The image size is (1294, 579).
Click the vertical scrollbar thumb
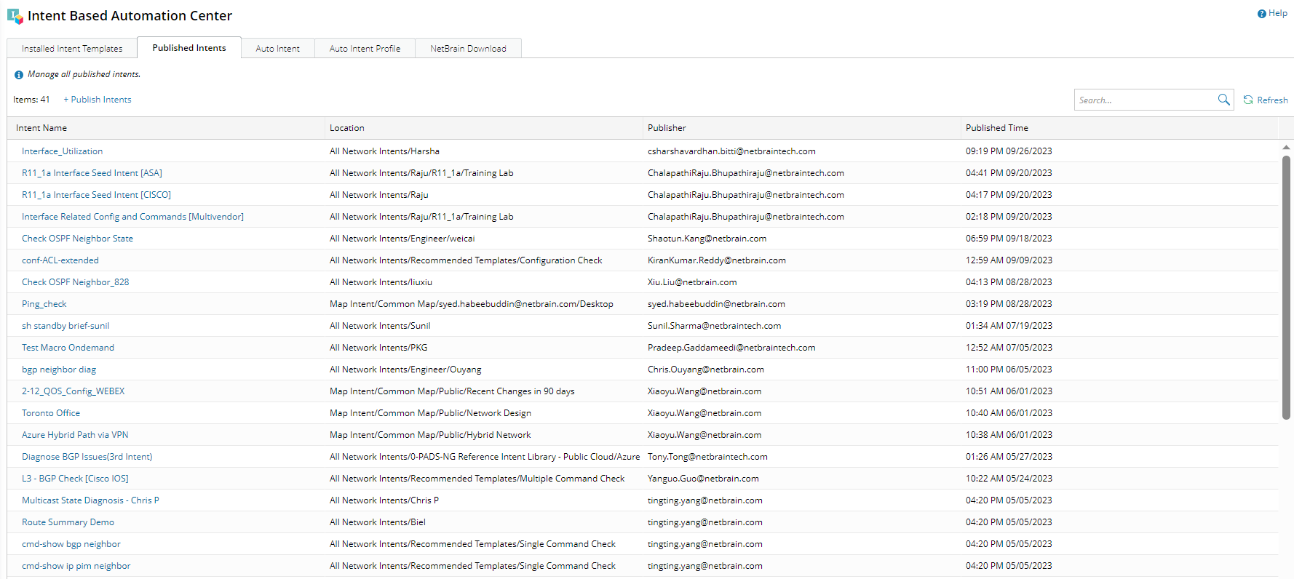[1286, 287]
